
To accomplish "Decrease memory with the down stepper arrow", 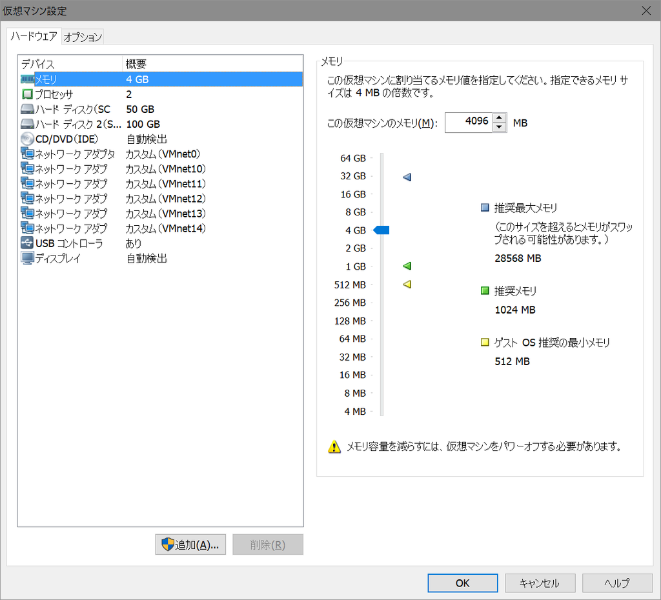I will point(498,126).
